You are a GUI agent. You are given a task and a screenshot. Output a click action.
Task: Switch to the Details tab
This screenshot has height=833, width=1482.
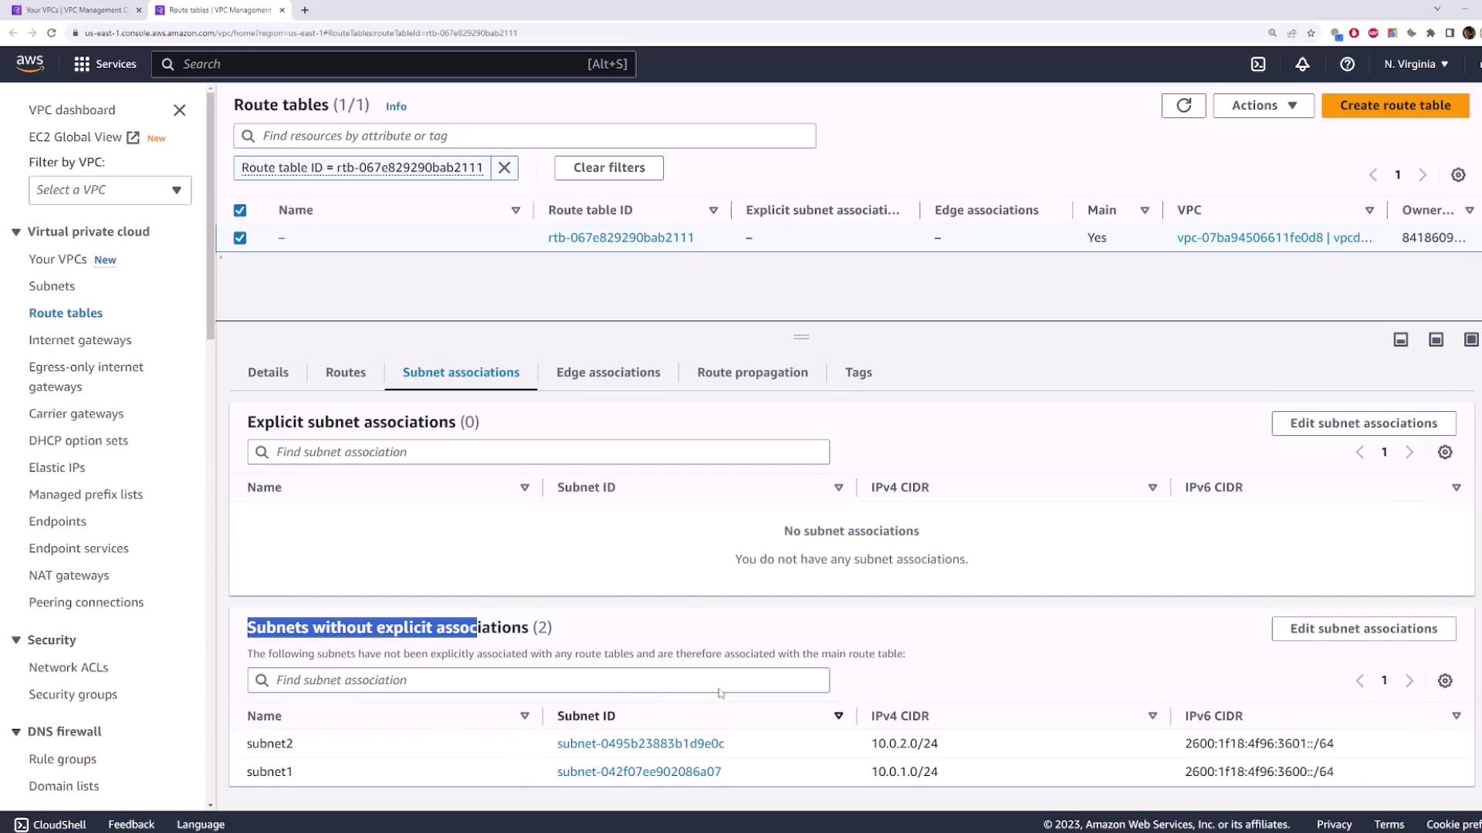[x=268, y=373]
